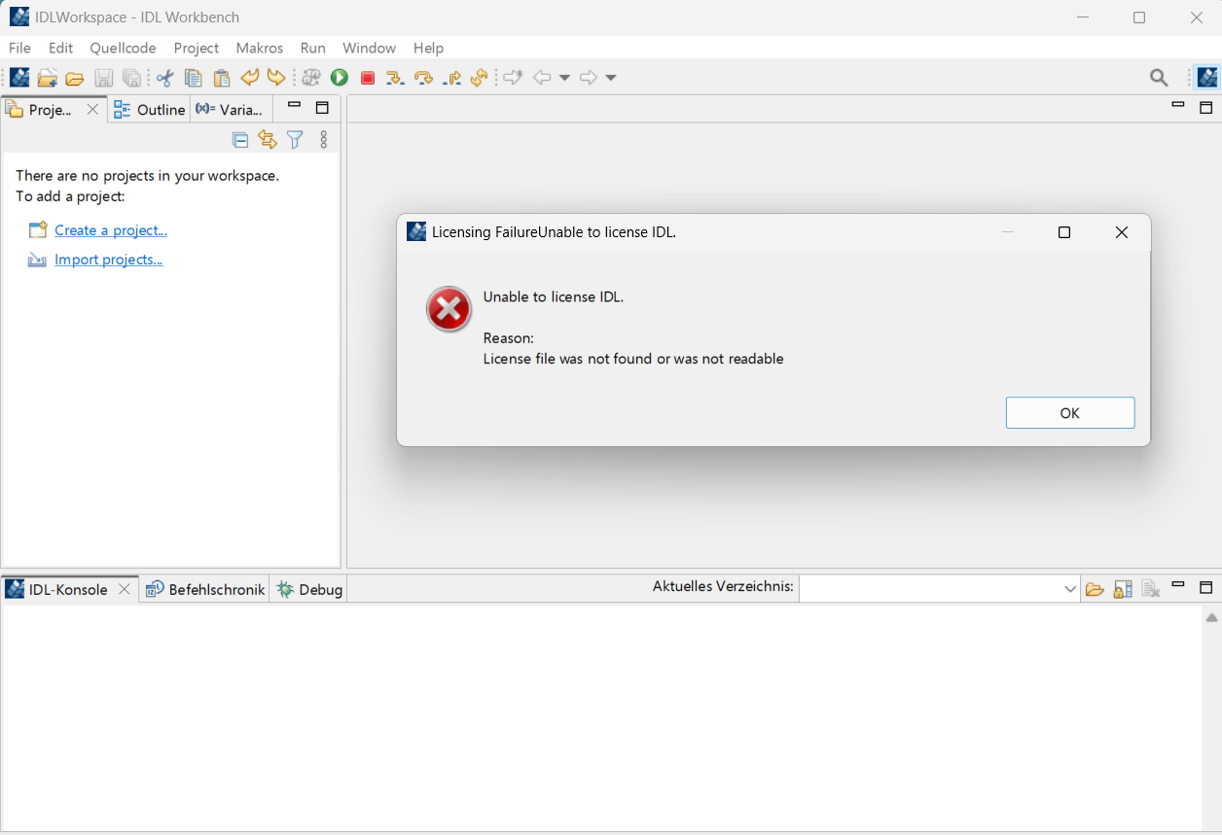The height and width of the screenshot is (835, 1222).
Task: Redo using the right curved arrow icon
Action: [276, 78]
